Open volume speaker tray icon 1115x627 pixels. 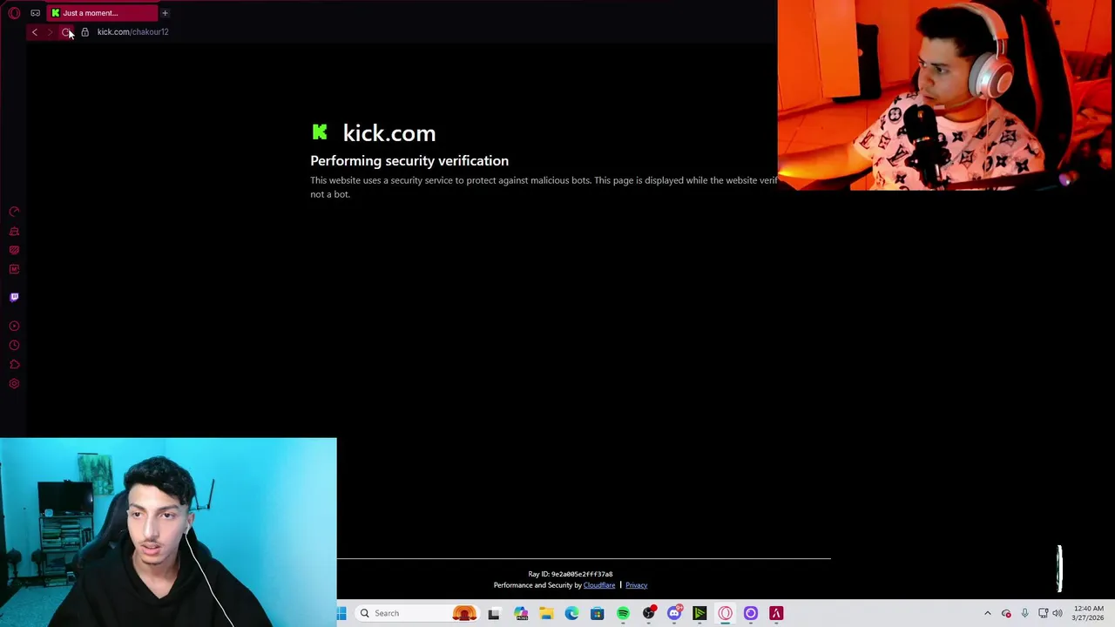click(x=1058, y=613)
